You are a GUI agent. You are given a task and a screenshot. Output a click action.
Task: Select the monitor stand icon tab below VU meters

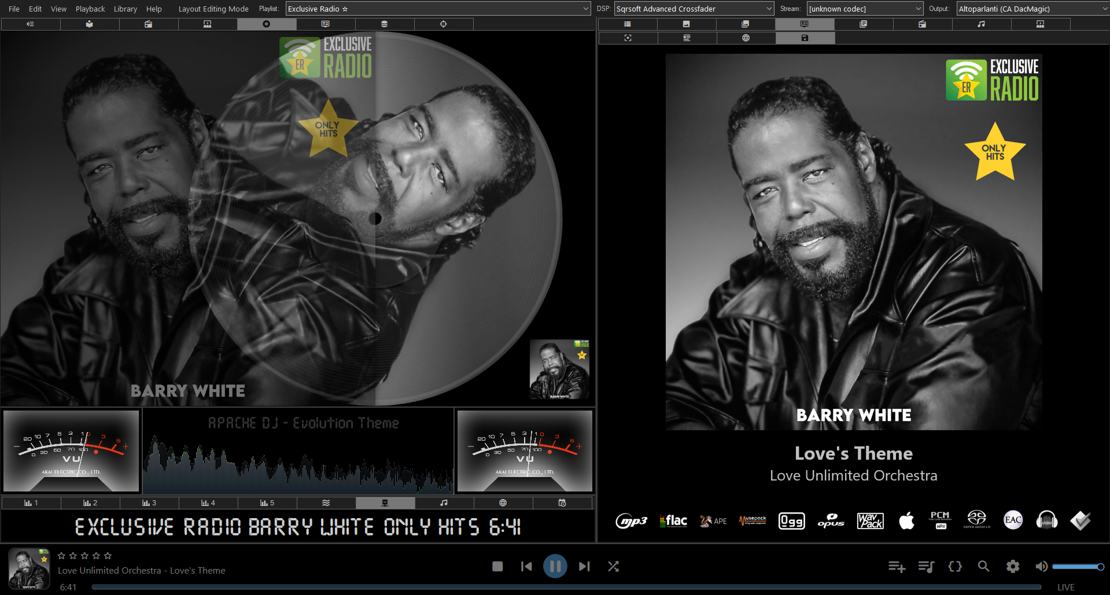pos(385,503)
